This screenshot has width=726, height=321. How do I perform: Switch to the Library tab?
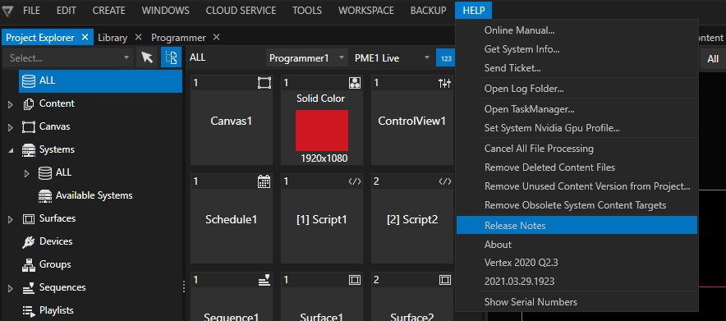pyautogui.click(x=113, y=38)
